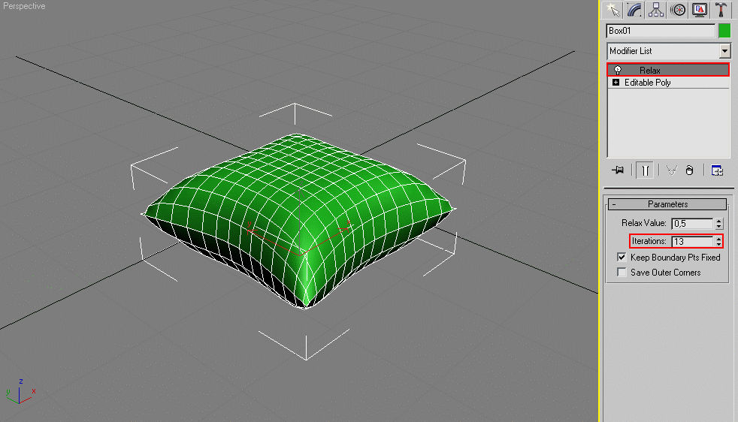The image size is (738, 422).
Task: Remove modifier from the stack icon
Action: coord(689,170)
